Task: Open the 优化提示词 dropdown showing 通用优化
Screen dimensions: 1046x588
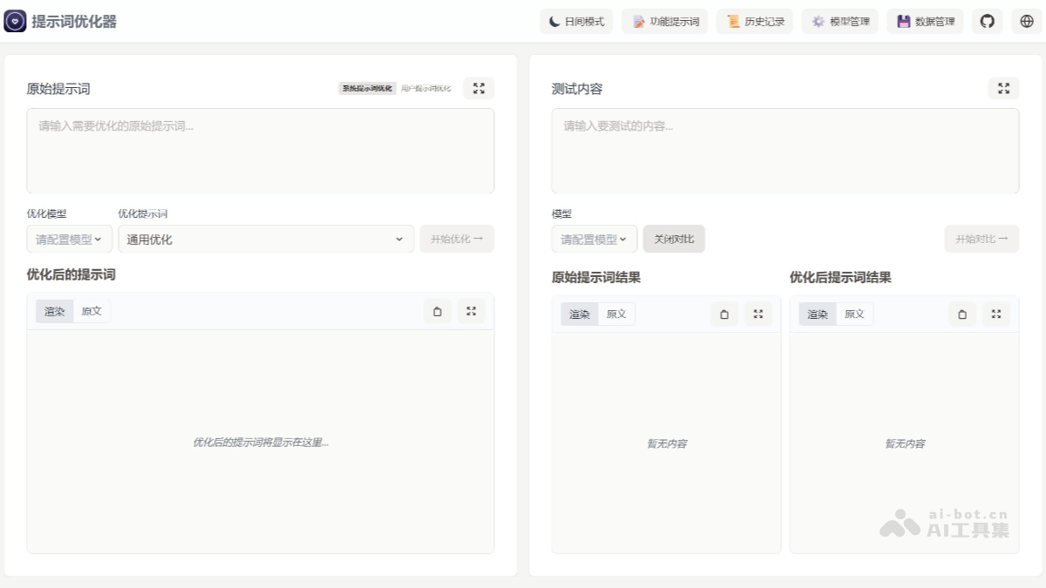Action: (266, 238)
